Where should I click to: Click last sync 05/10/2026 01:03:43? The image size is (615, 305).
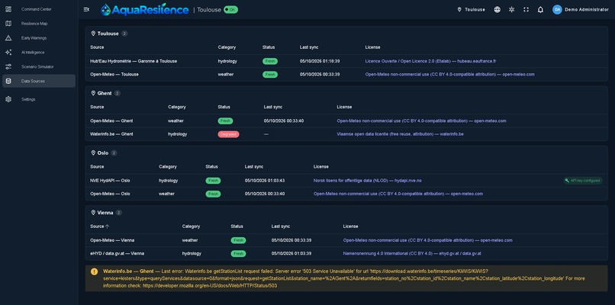pos(265,181)
